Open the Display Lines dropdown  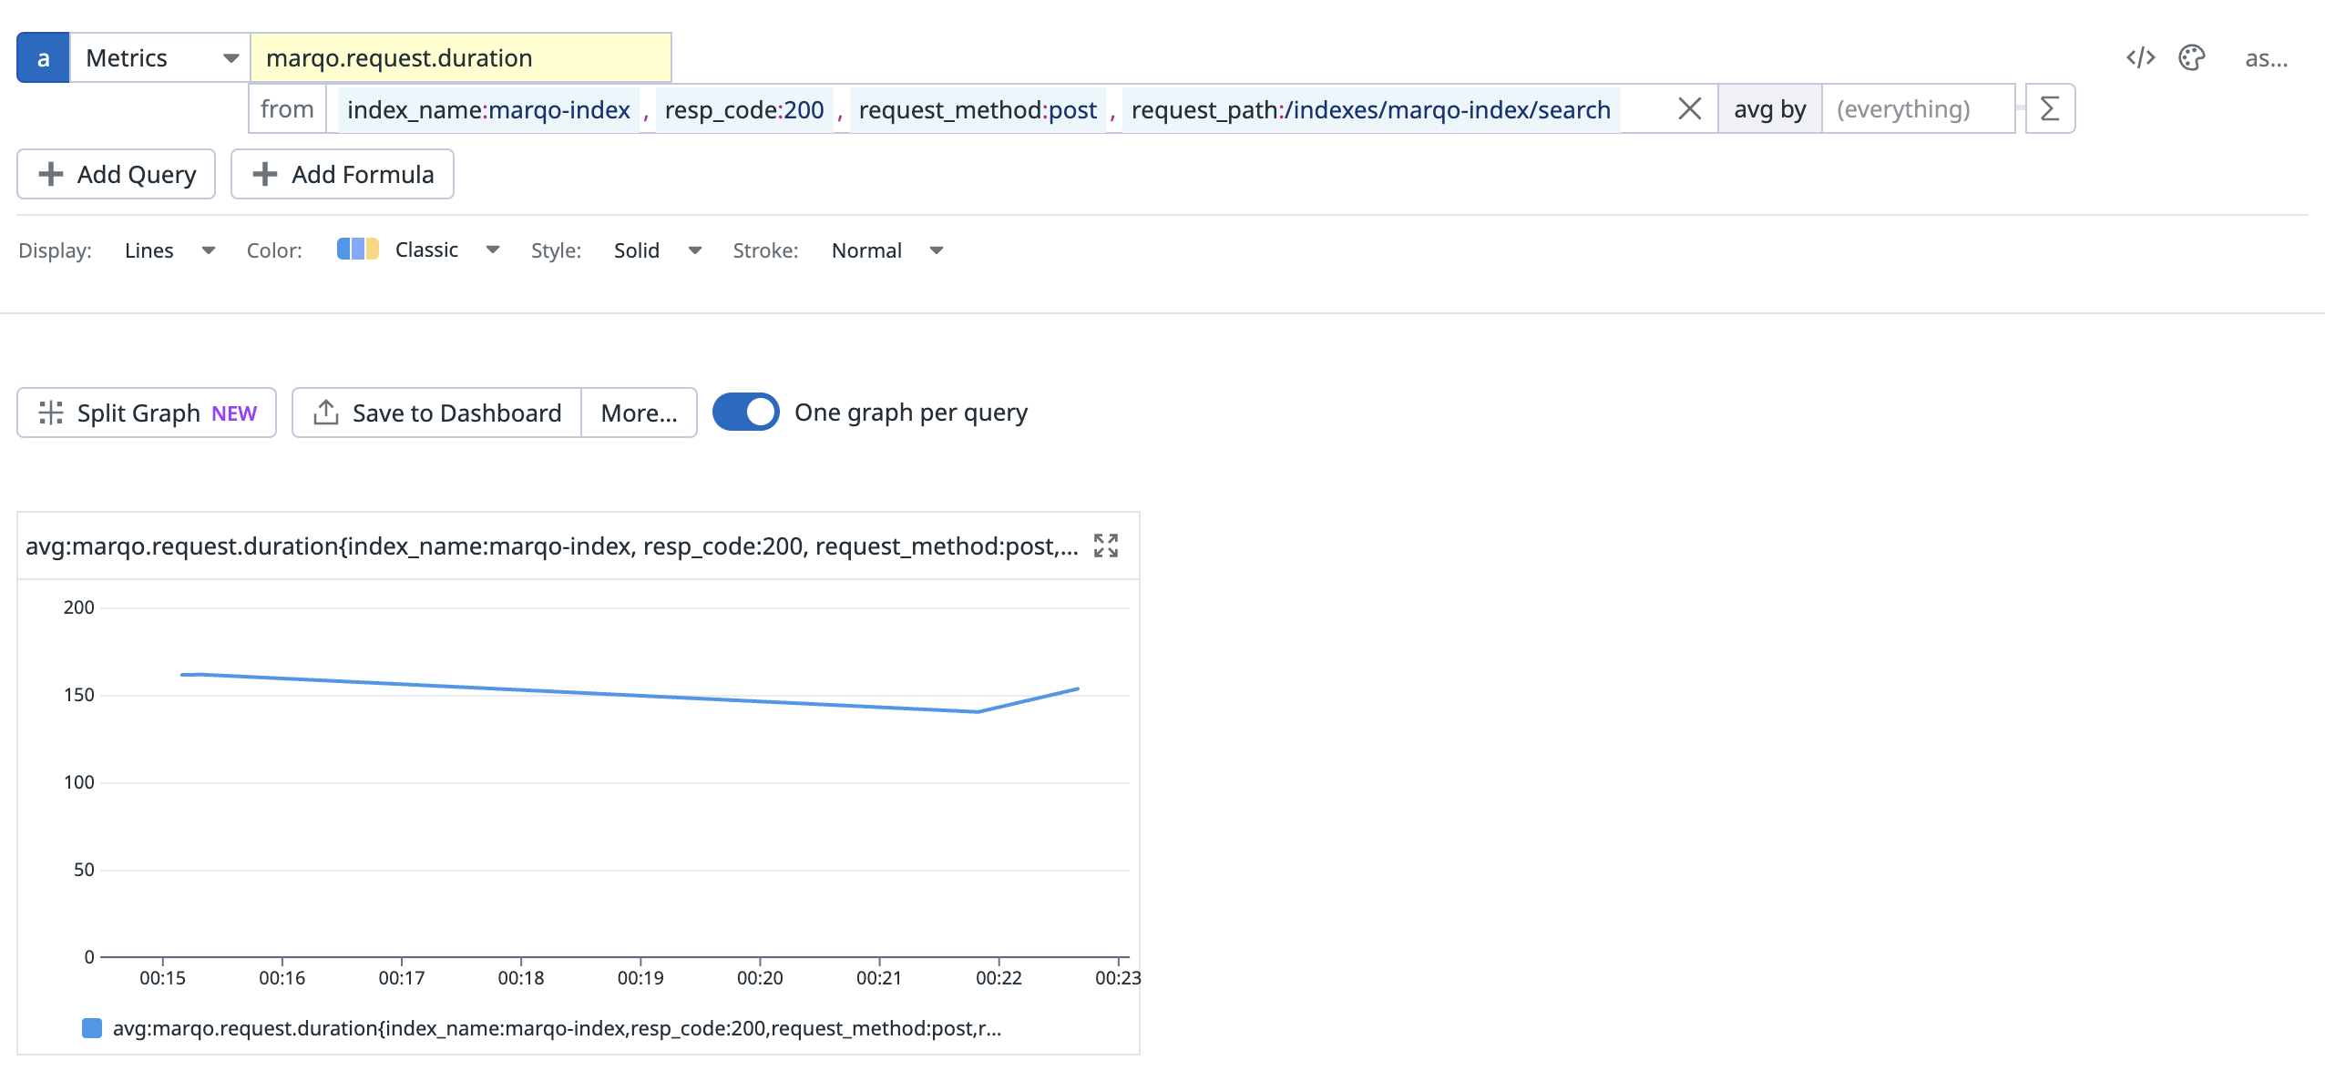[x=169, y=250]
